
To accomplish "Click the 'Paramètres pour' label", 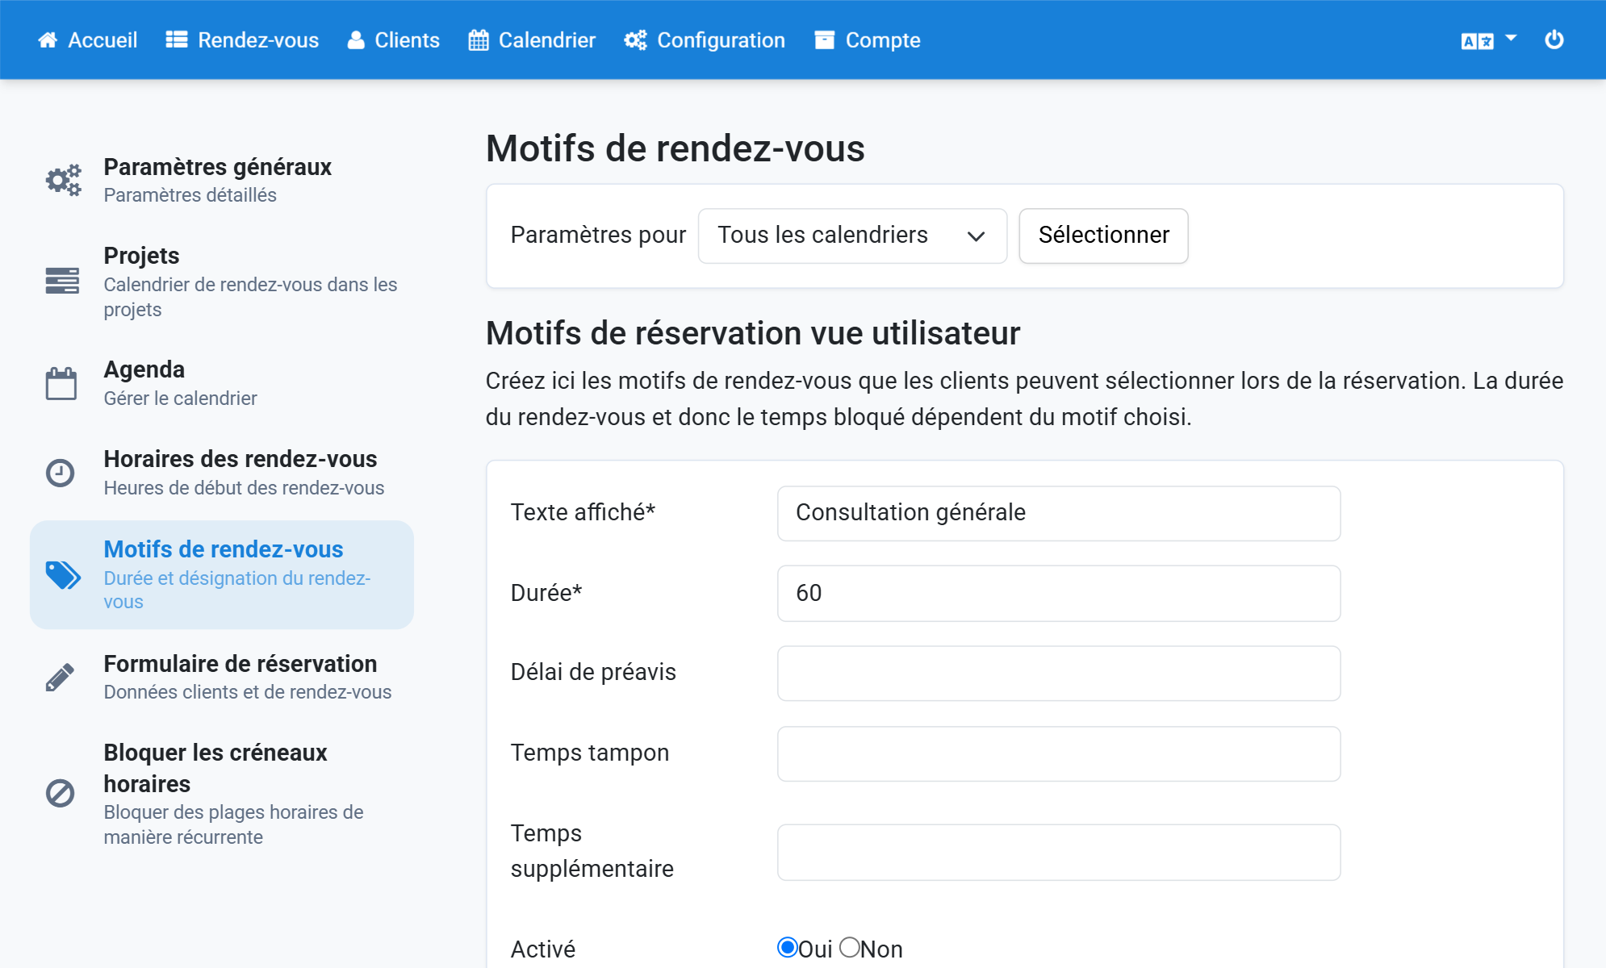I will (598, 235).
